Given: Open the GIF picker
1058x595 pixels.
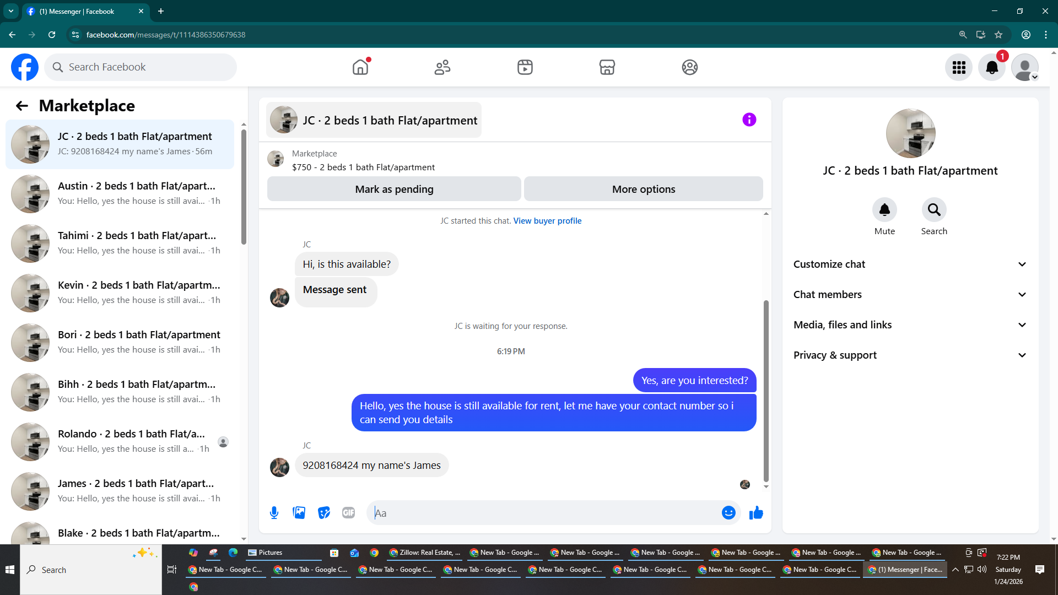Looking at the screenshot, I should tap(348, 513).
